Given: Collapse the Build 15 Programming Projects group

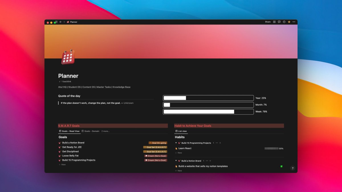Looking at the screenshot, I should tap(176, 143).
